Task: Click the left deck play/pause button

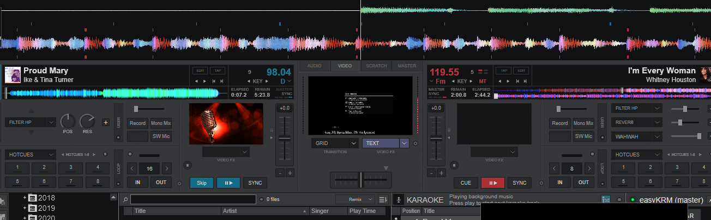Action: tap(228, 183)
